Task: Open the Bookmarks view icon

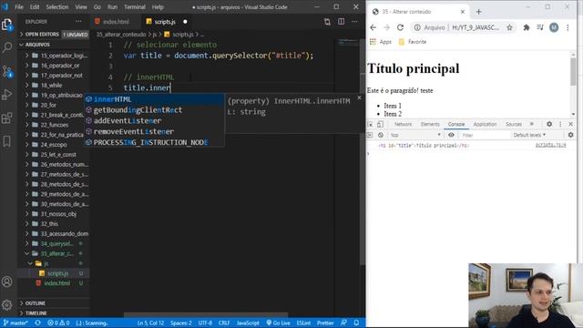Action: (x=7, y=141)
